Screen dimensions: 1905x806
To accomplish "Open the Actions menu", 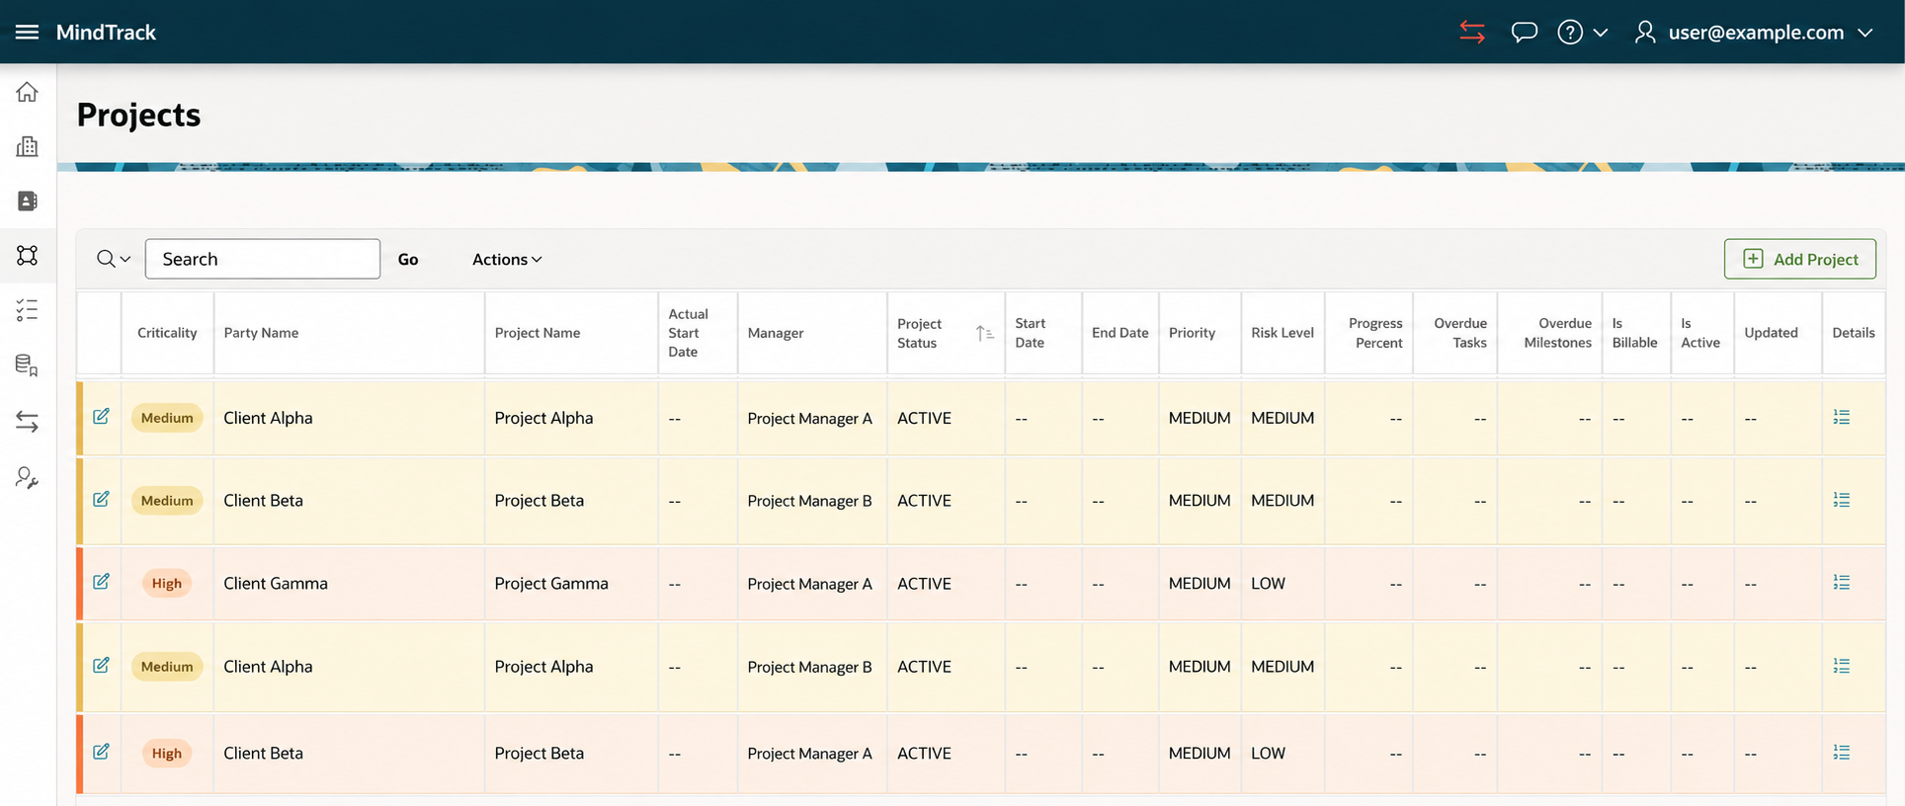I will point(507,259).
